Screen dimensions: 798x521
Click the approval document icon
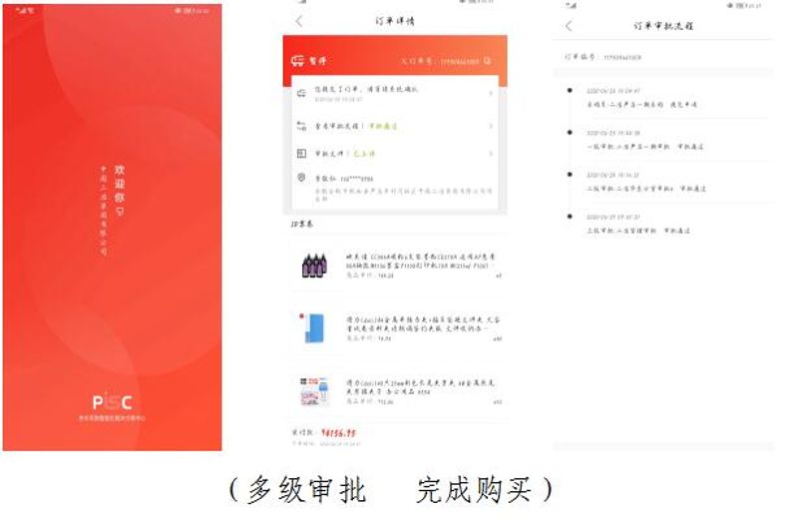[301, 154]
